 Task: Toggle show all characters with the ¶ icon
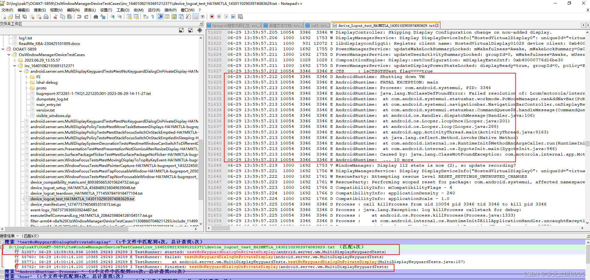(x=153, y=16)
